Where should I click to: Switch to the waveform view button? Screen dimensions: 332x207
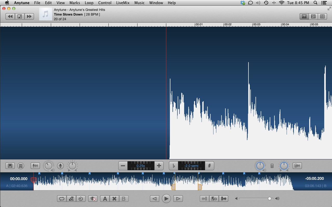(x=304, y=16)
